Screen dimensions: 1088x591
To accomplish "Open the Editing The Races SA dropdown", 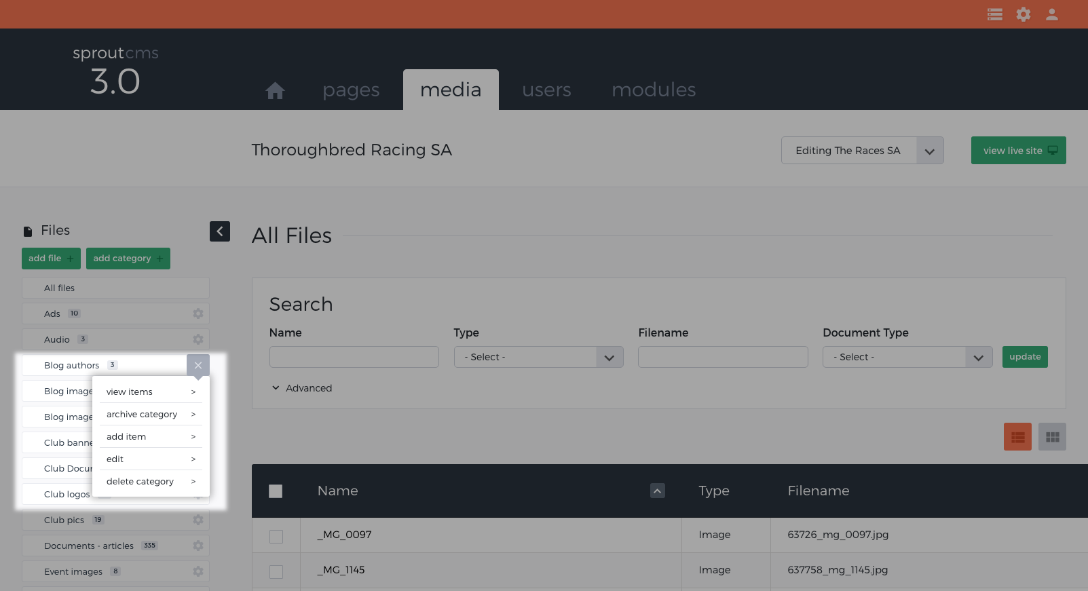I will [x=863, y=151].
